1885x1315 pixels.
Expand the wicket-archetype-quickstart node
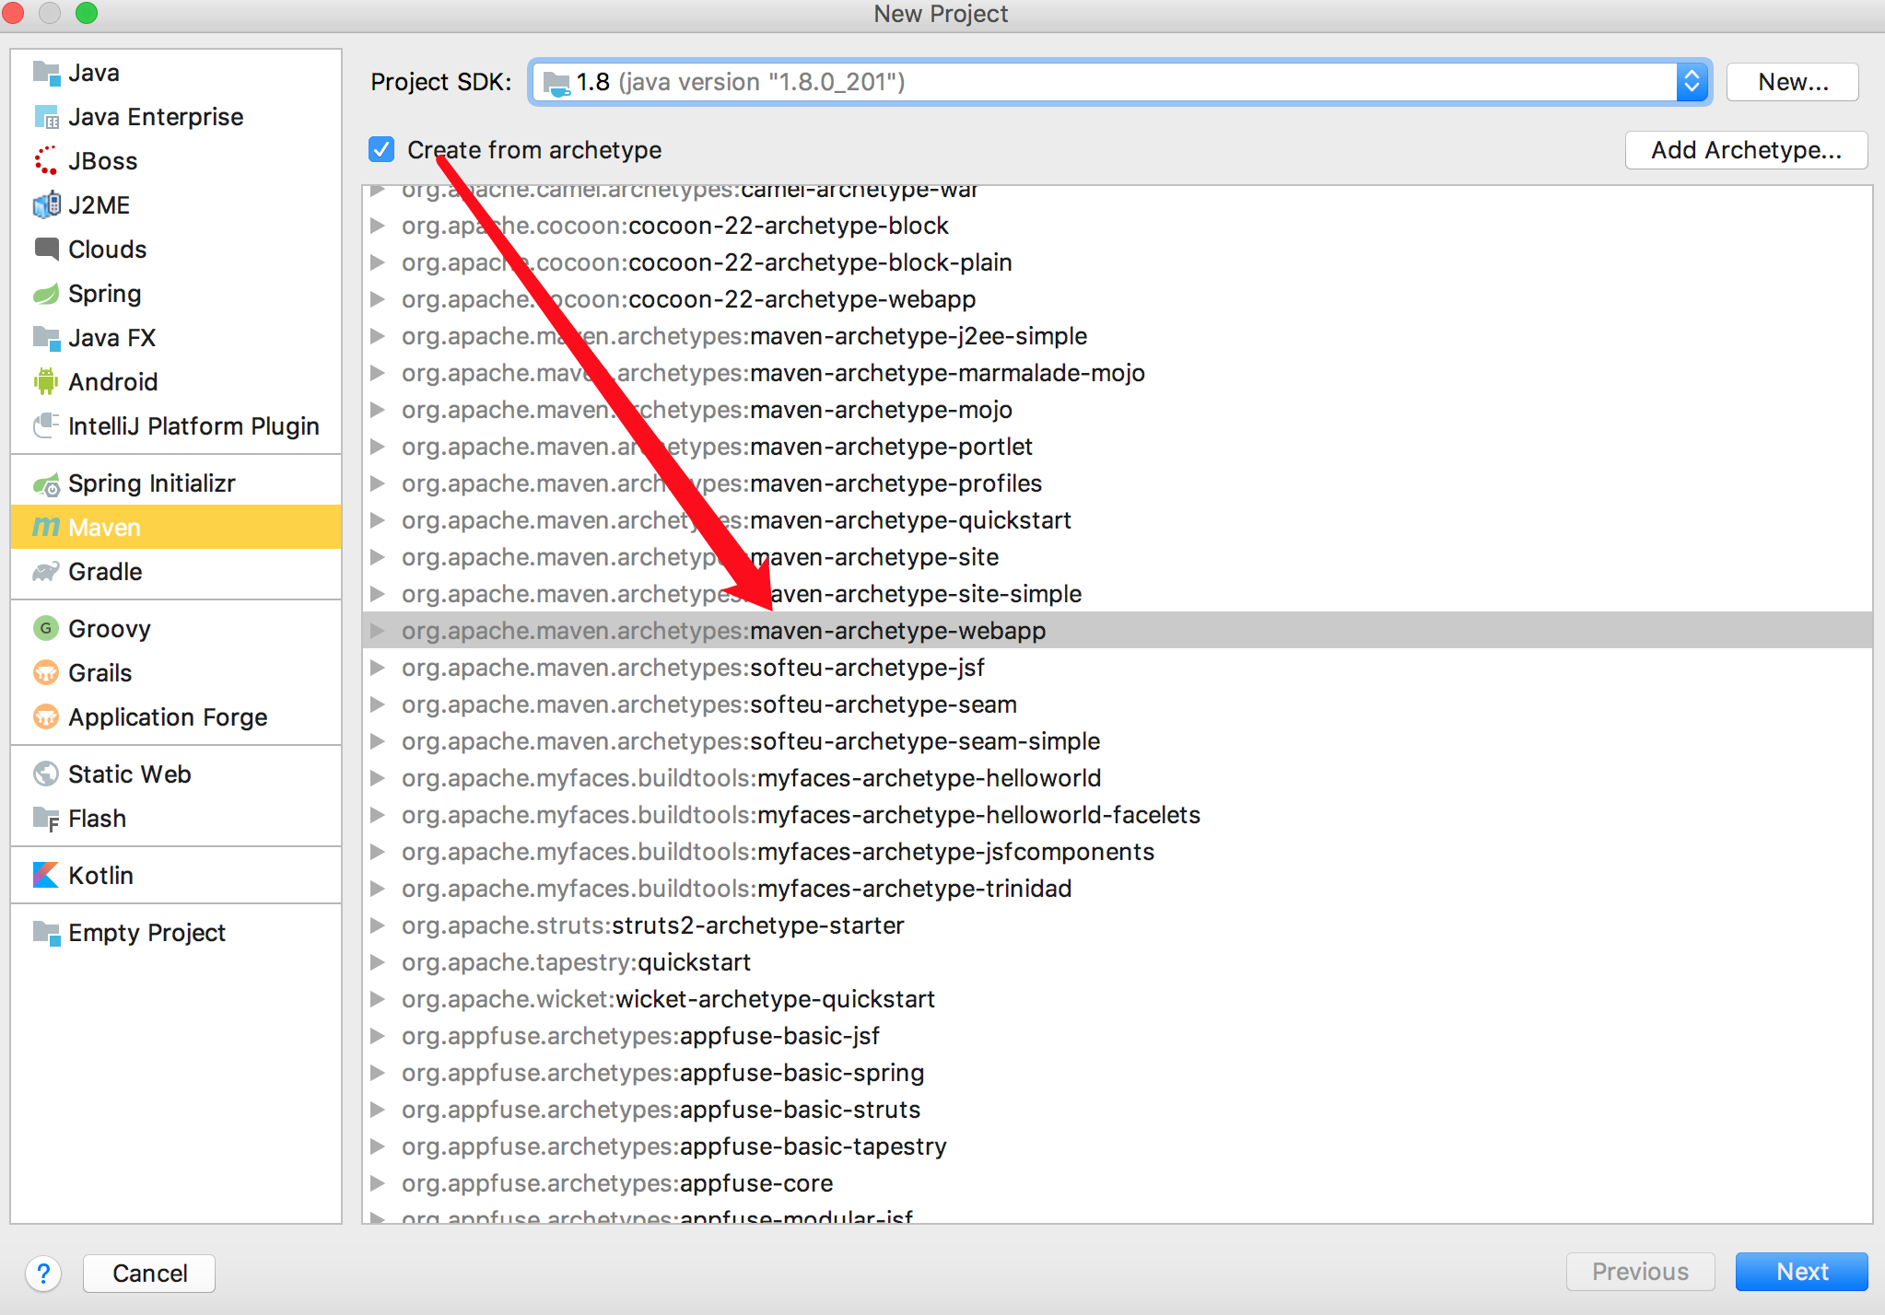coord(377,998)
